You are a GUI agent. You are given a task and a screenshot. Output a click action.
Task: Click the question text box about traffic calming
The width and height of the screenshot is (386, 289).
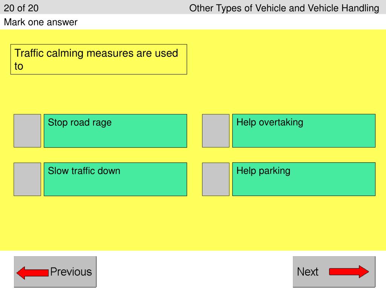[99, 59]
